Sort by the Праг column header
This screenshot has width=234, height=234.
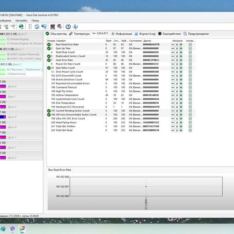click(109, 41)
